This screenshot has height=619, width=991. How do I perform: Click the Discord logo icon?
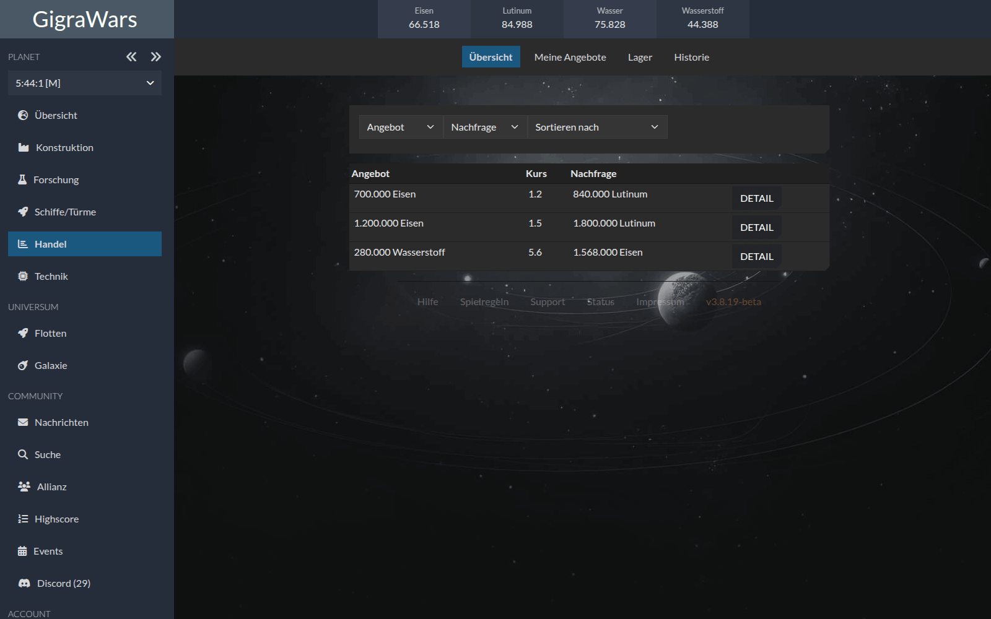pos(24,583)
